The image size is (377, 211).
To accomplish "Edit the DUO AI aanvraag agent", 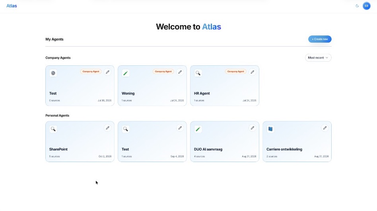I will tap(252, 128).
